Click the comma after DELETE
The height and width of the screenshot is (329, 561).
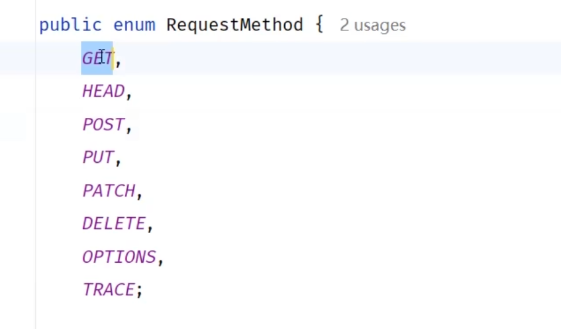pyautogui.click(x=150, y=226)
